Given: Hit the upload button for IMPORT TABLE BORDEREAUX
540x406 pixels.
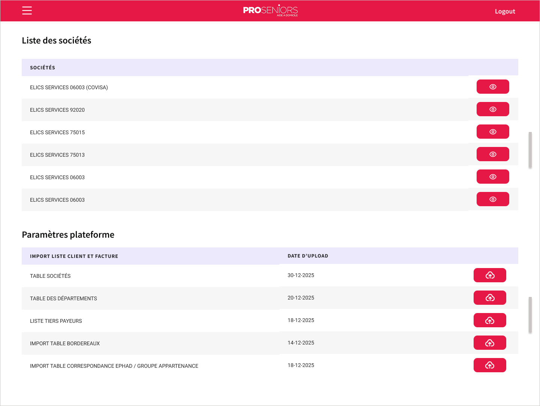Looking at the screenshot, I should click(489, 343).
